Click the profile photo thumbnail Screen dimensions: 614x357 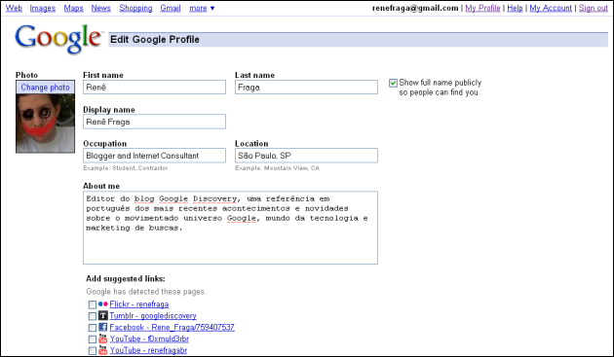[x=45, y=124]
